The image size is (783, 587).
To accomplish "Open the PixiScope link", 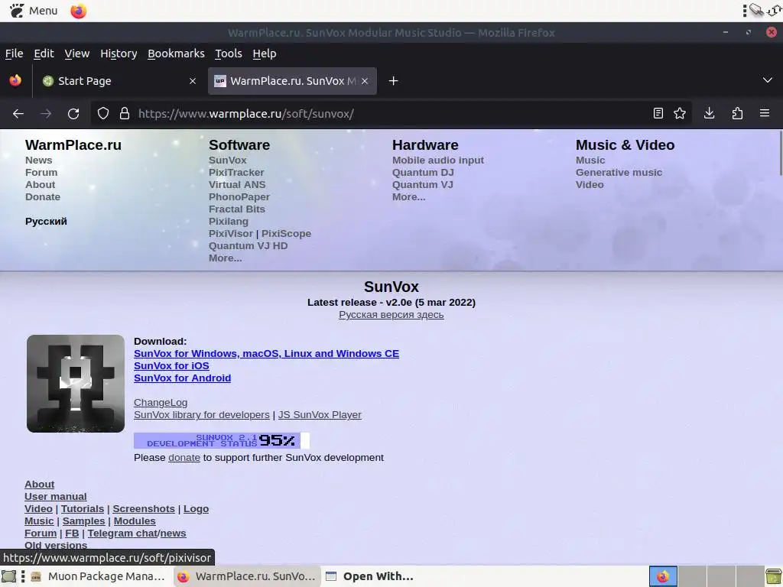I will coord(286,234).
